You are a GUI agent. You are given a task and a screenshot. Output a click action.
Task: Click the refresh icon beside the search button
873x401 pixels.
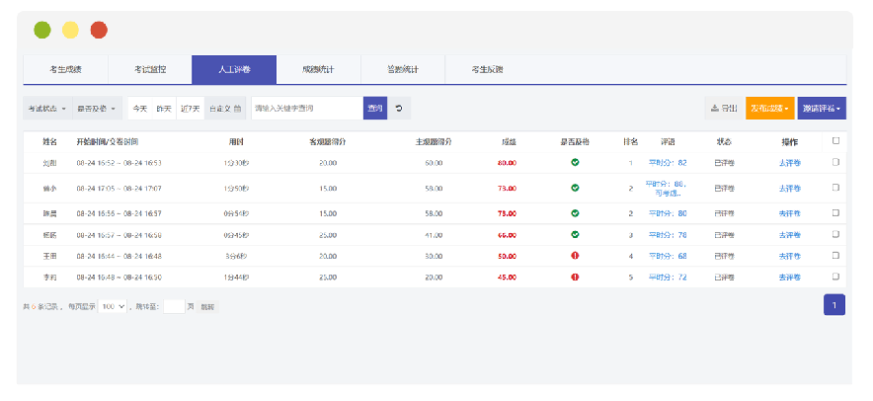tap(398, 108)
